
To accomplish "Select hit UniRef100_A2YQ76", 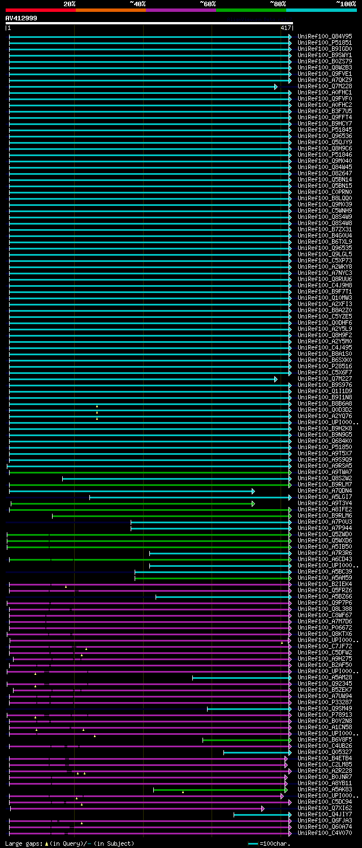I will 324,416.
